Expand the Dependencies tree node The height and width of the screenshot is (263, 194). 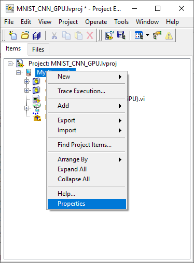(27, 108)
